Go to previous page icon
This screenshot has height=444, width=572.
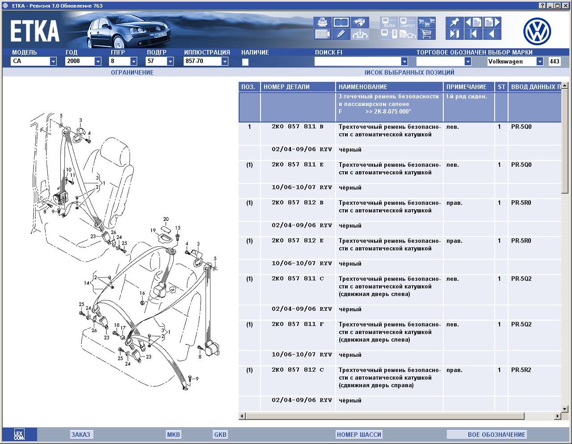pyautogui.click(x=473, y=22)
